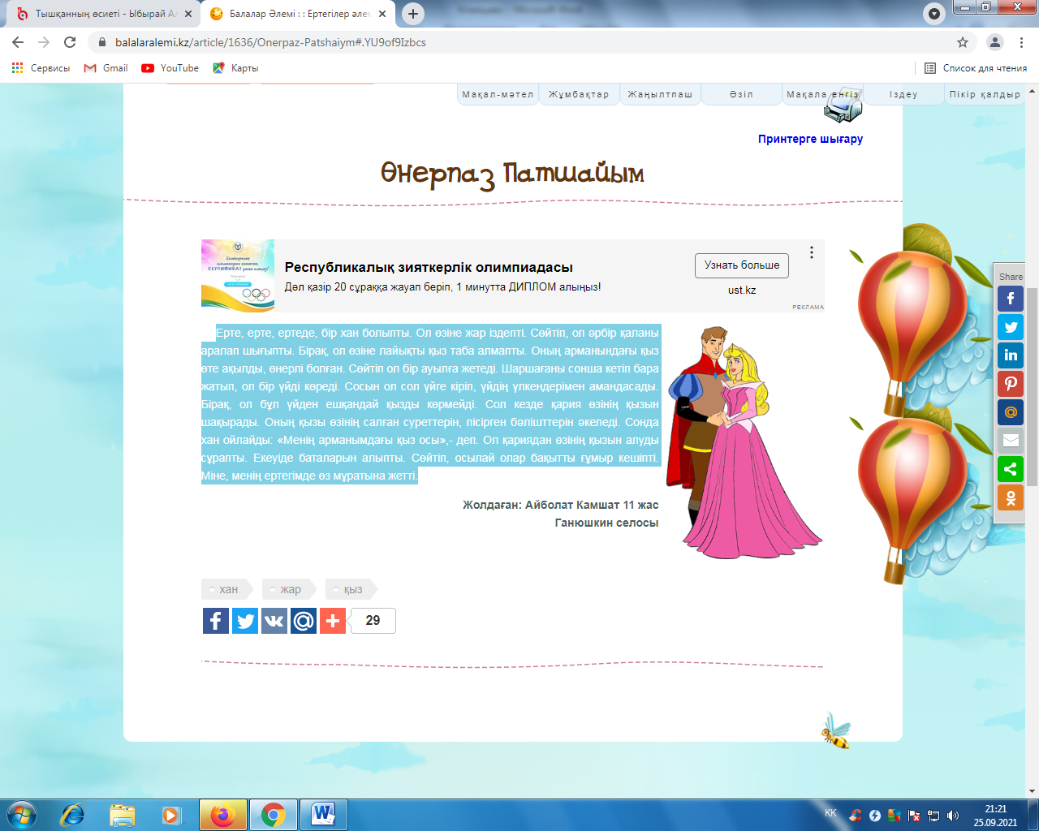Click ad headline Республикалық зияткерлік олимпиадасы
Viewport: 1039px width, 831px height.
click(x=429, y=267)
